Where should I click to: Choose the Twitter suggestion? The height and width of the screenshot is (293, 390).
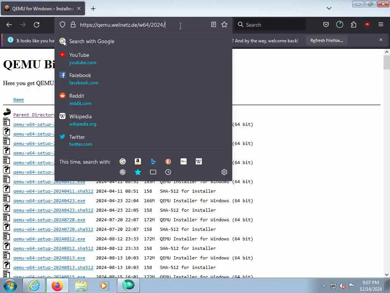(143, 140)
